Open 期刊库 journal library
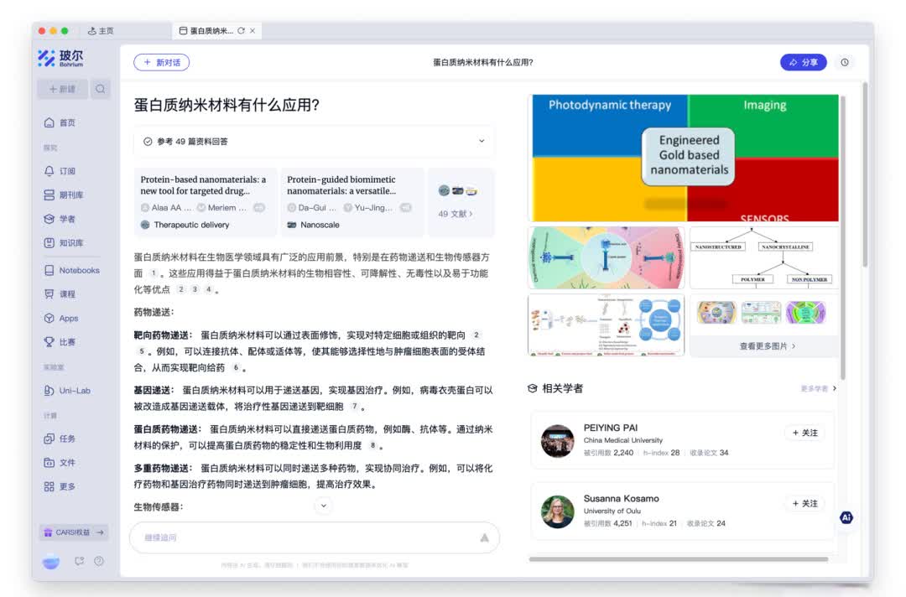 pyautogui.click(x=64, y=195)
